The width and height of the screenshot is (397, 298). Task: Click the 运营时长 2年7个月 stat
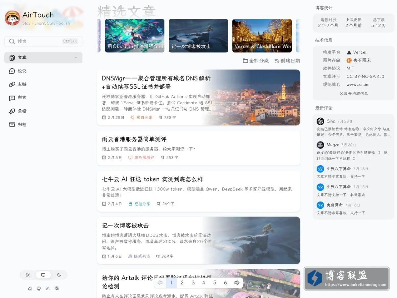pyautogui.click(x=329, y=23)
